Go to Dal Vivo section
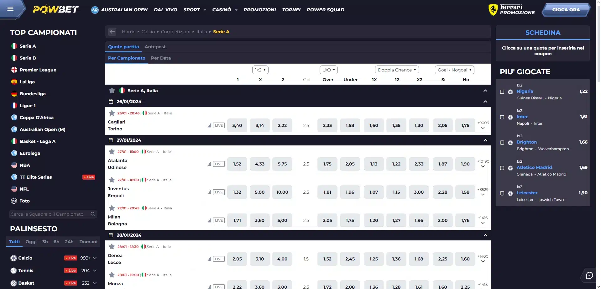This screenshot has height=289, width=601. (x=165, y=10)
